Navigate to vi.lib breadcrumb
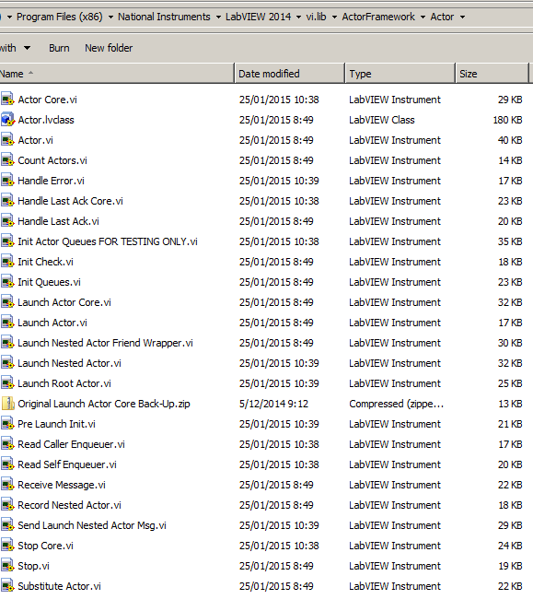The image size is (533, 611). 316,17
